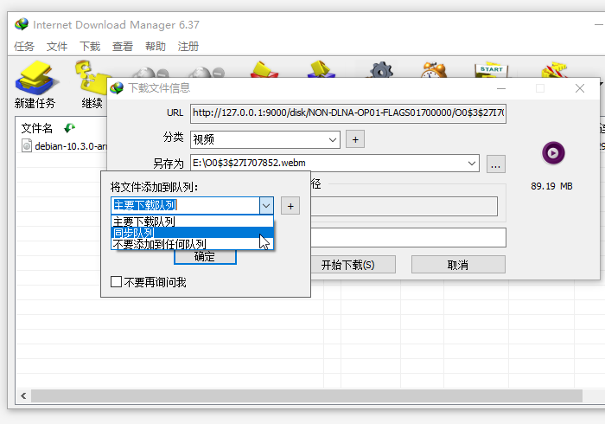
Task: Click the 确定 button
Action: coord(205,256)
